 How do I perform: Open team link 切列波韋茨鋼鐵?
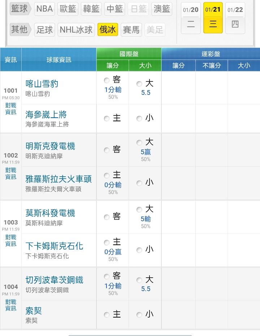pyautogui.click(x=54, y=280)
